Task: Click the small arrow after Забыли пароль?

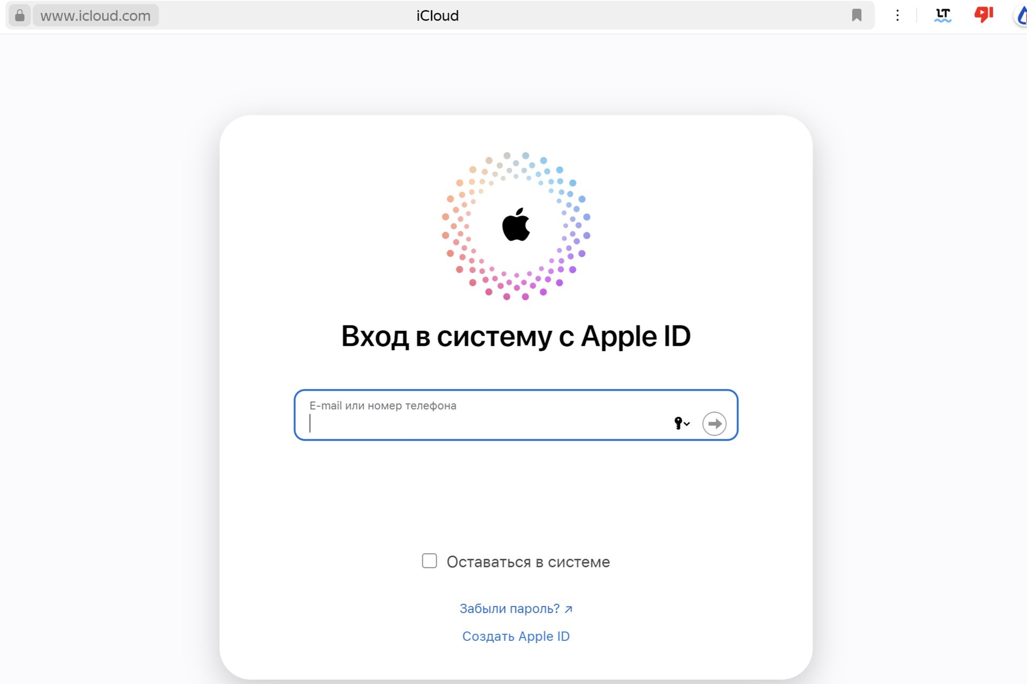Action: point(568,609)
